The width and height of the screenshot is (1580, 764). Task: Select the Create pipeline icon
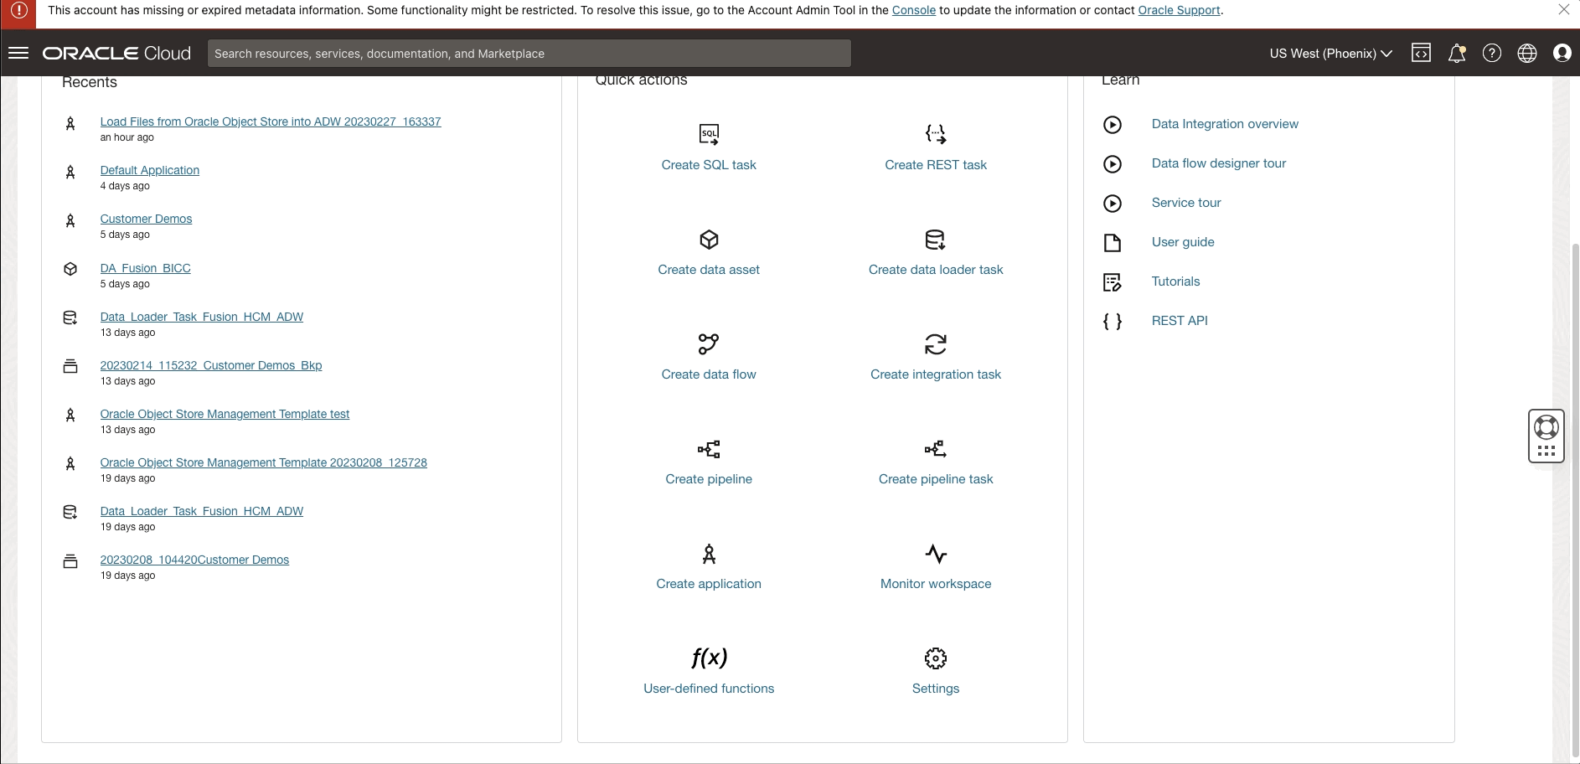[709, 449]
